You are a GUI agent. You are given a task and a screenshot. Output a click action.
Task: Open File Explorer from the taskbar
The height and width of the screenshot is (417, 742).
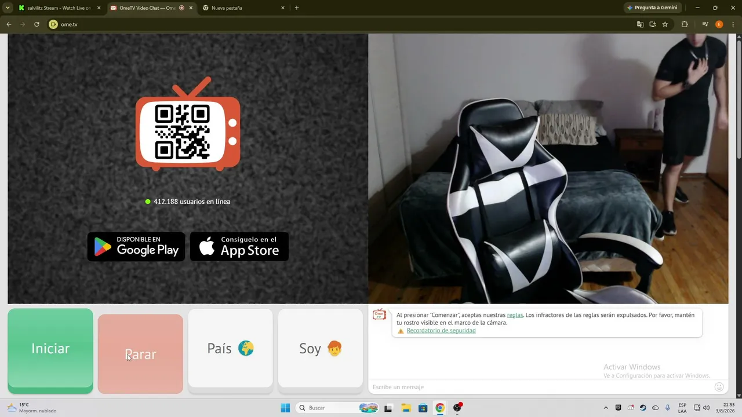click(406, 408)
